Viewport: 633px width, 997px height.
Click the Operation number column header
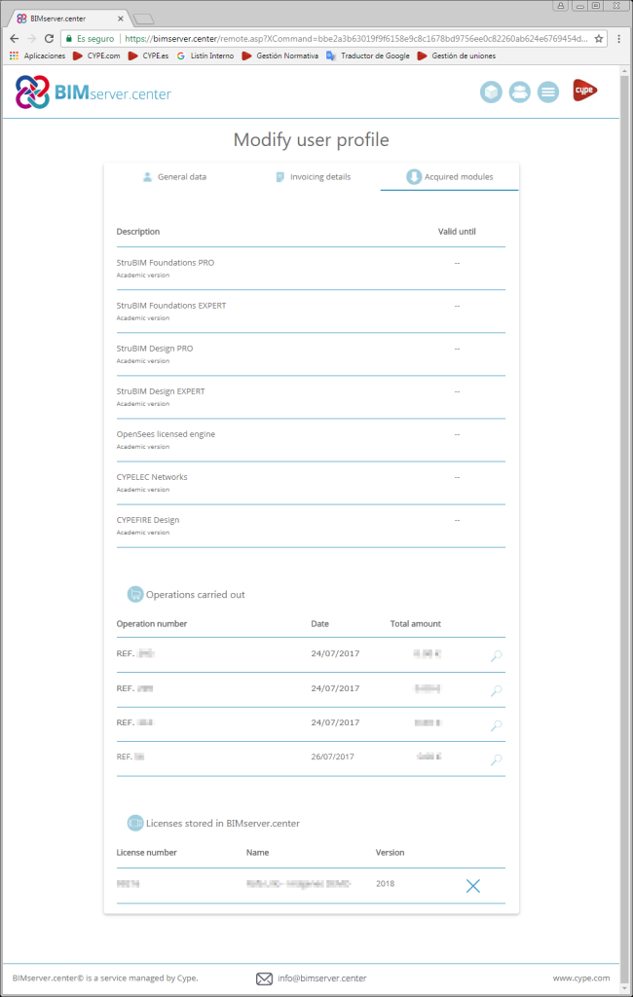pos(151,624)
